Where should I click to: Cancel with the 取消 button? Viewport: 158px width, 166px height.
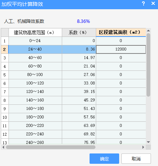136,159
